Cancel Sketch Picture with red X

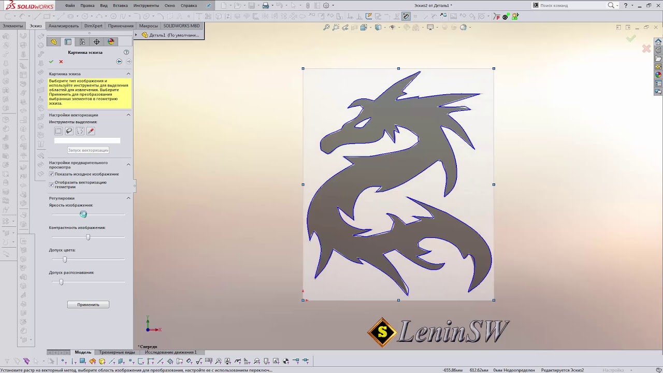click(x=61, y=62)
